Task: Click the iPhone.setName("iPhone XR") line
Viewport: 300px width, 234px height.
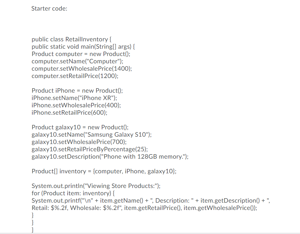Action: point(74,98)
